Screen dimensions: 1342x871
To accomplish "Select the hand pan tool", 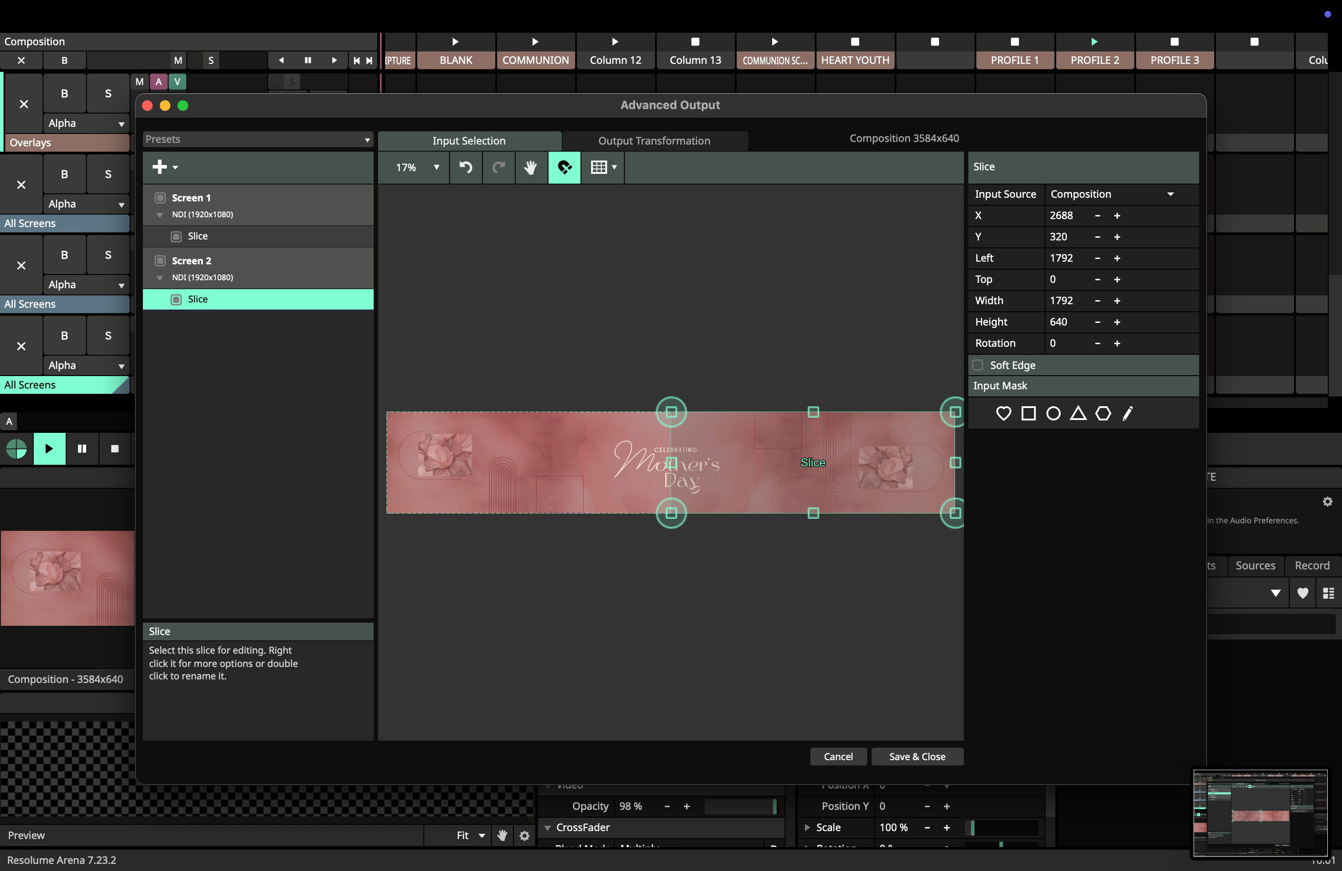I will 530,167.
